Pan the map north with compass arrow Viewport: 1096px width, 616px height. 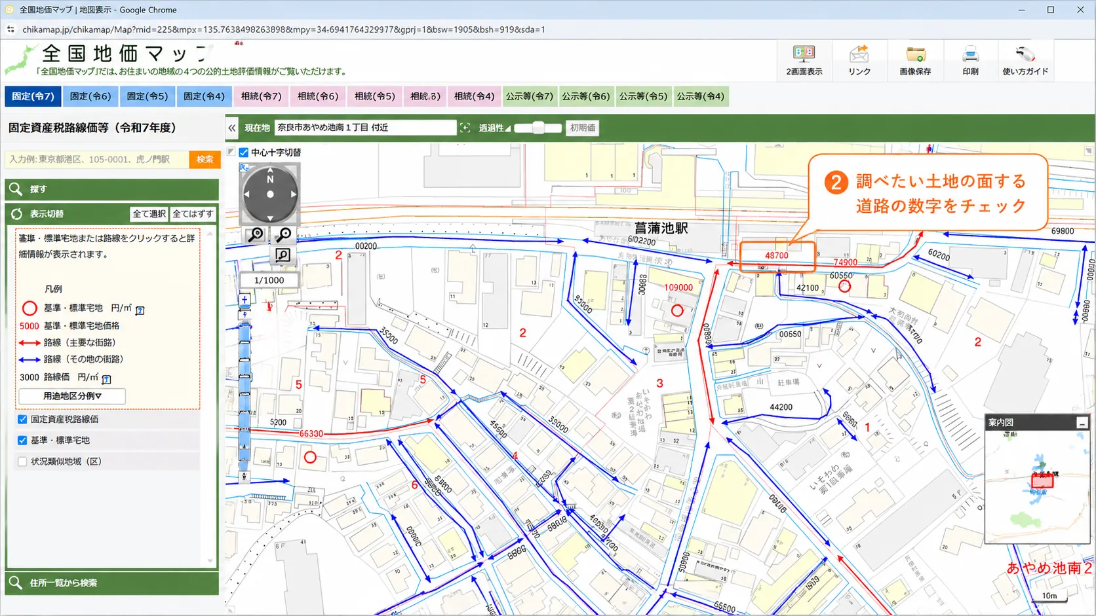pyautogui.click(x=270, y=170)
